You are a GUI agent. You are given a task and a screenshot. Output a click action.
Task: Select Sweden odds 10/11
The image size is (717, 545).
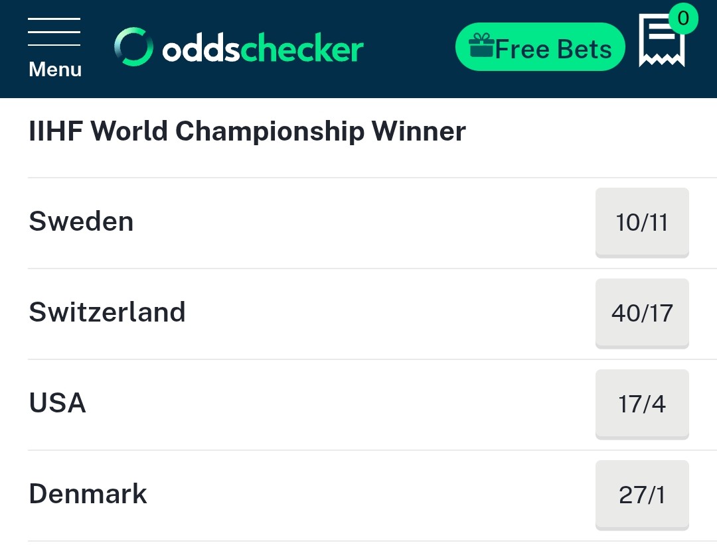pos(642,223)
